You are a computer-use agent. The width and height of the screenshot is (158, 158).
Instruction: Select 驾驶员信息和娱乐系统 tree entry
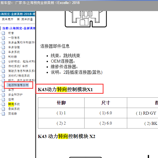[22, 71]
